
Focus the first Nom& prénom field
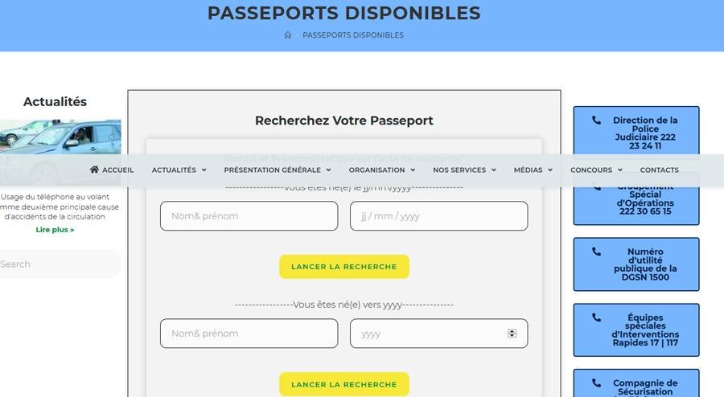[x=249, y=216]
